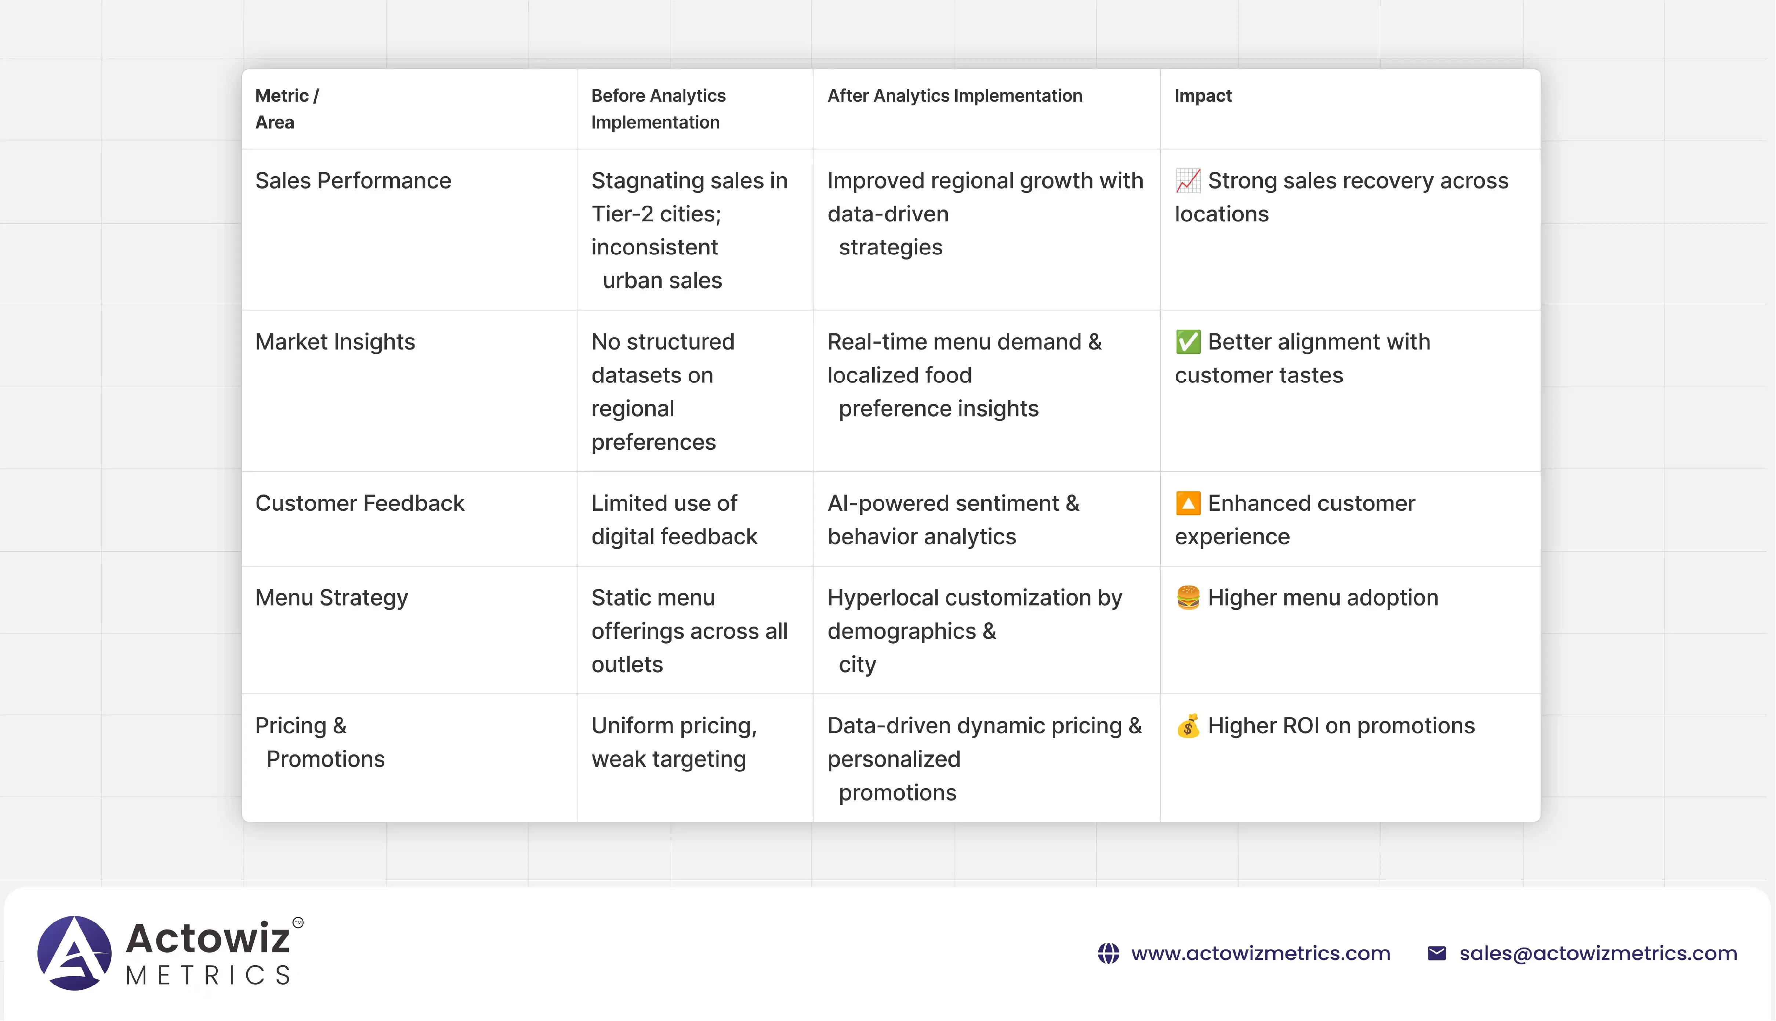Viewport: 1776px width, 1021px height.
Task: Open the sales@actowizmetrics.com email link
Action: click(x=1598, y=954)
